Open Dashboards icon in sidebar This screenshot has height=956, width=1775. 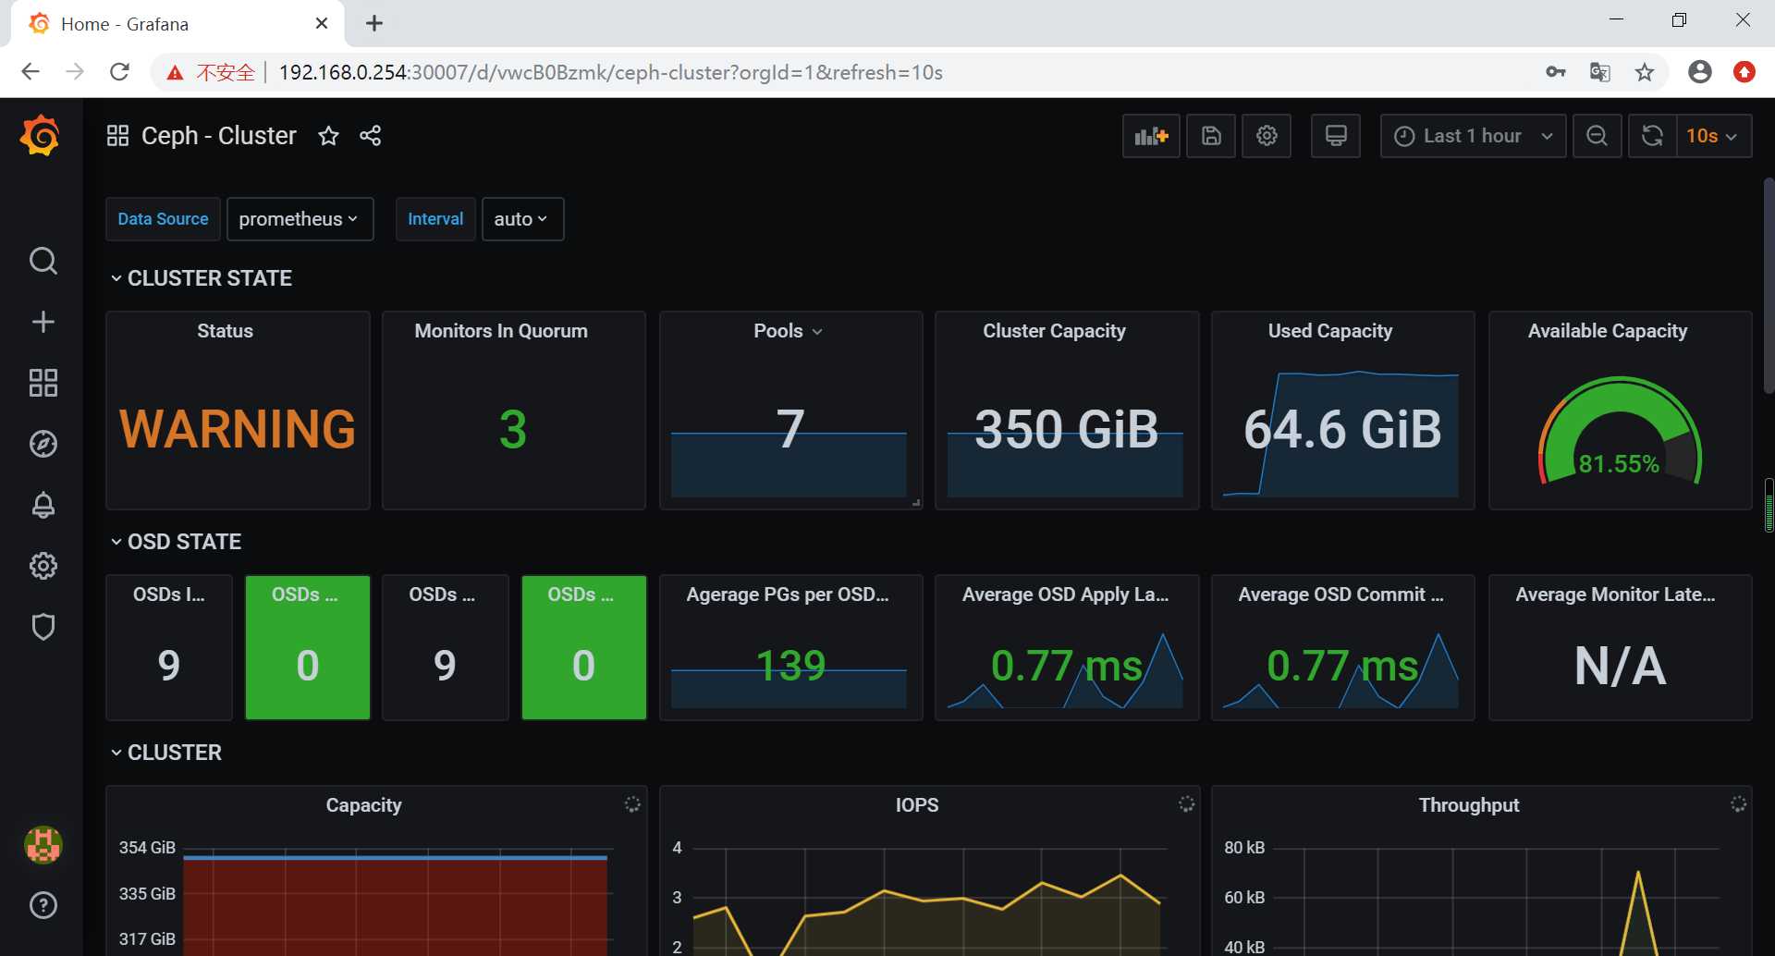(x=43, y=383)
